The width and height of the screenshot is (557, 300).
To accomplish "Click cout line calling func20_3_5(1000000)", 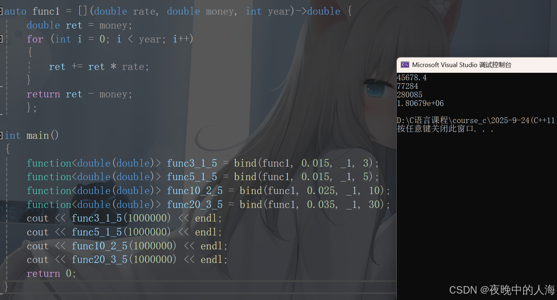I will (x=127, y=259).
